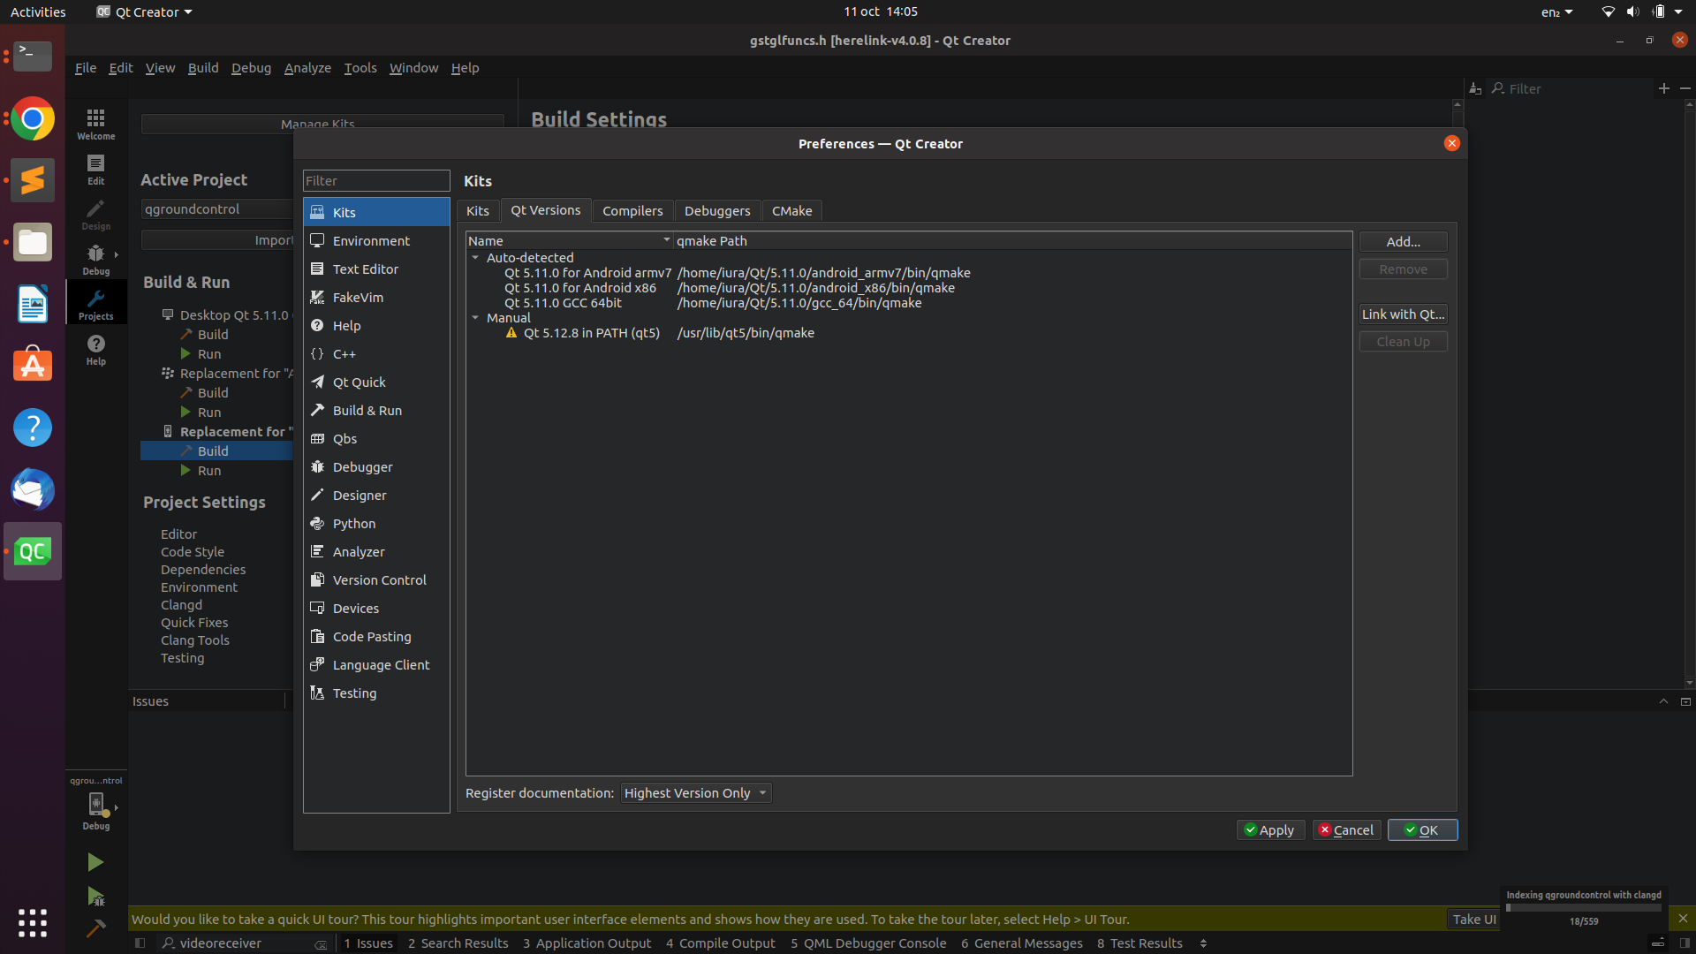1696x954 pixels.
Task: Switch to the Compilers tab
Action: [632, 210]
